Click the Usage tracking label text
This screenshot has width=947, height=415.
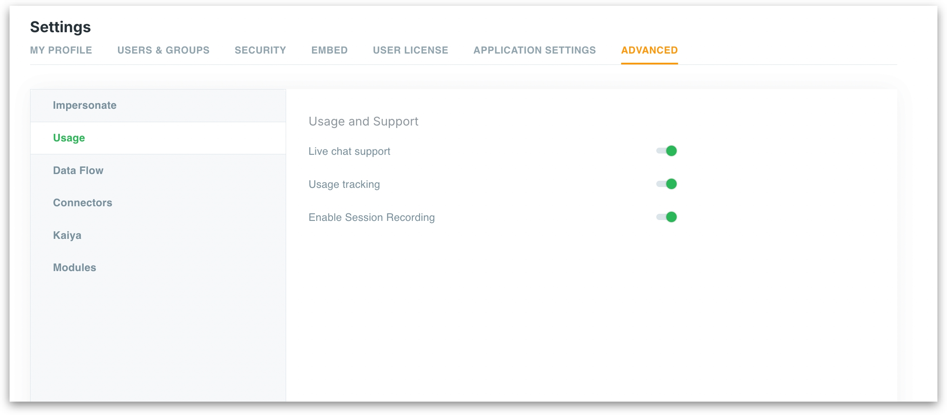(344, 184)
